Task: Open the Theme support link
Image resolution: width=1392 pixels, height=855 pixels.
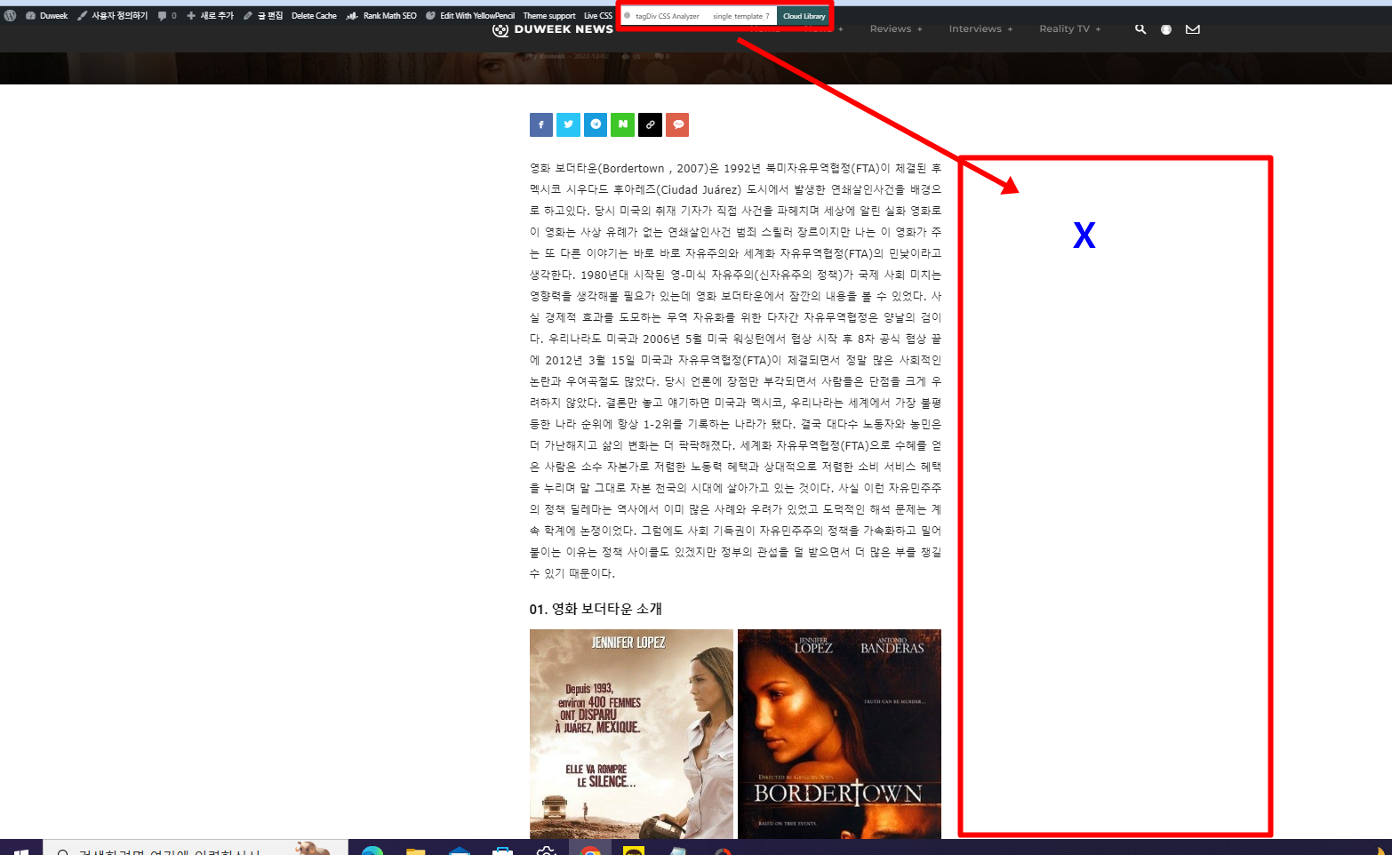Action: [x=549, y=15]
